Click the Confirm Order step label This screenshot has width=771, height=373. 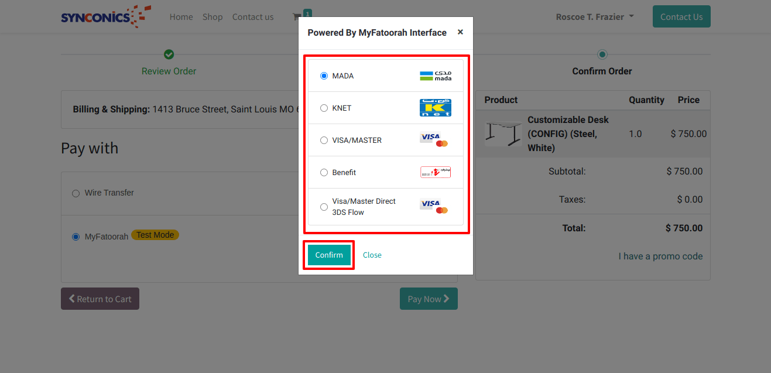pos(602,71)
